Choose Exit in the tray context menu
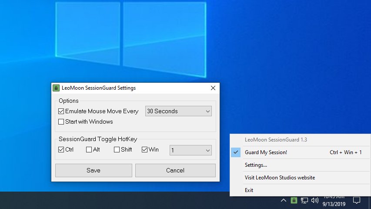 (249, 190)
